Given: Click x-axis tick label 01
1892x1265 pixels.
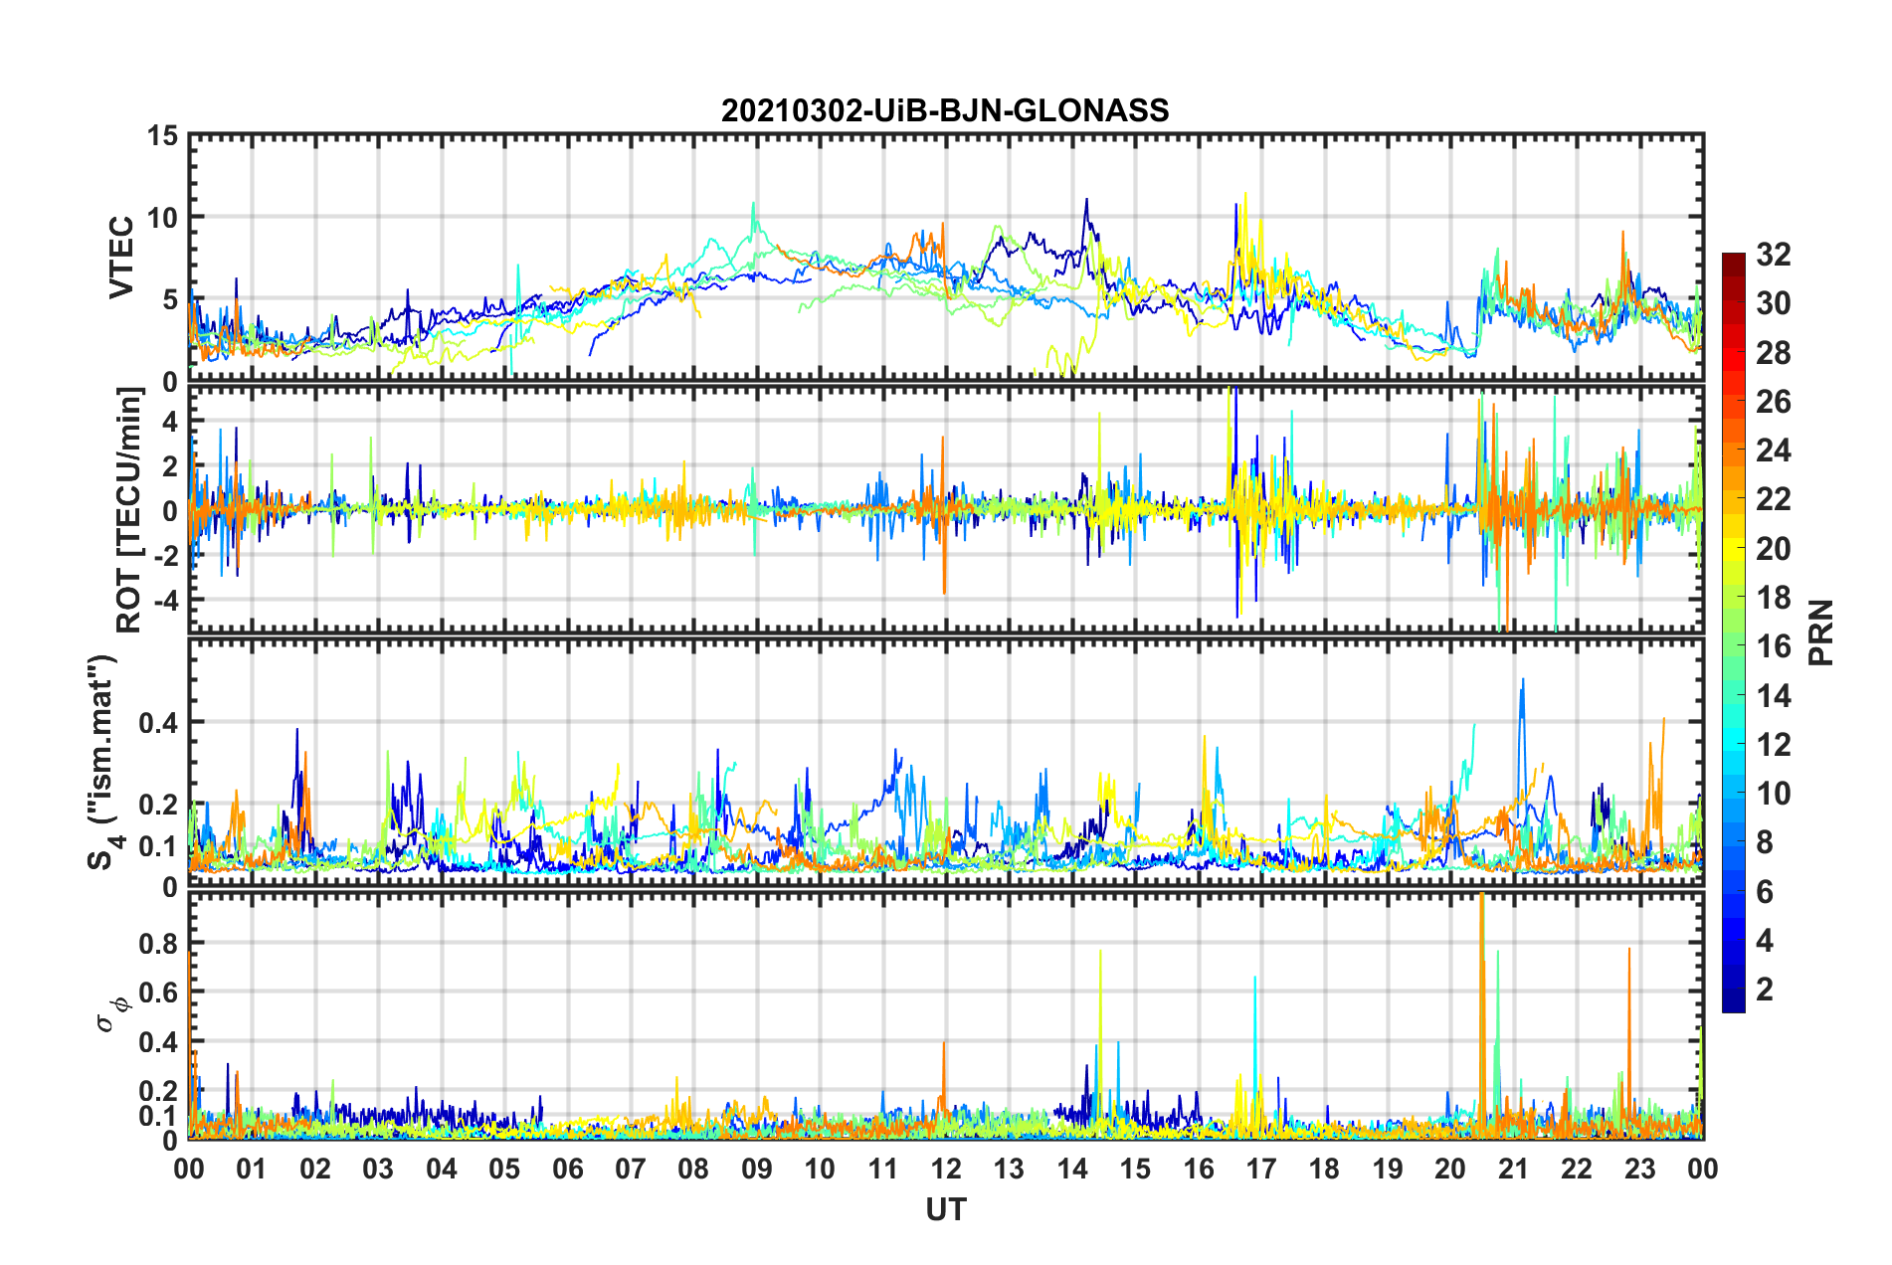Looking at the screenshot, I should click(252, 1169).
